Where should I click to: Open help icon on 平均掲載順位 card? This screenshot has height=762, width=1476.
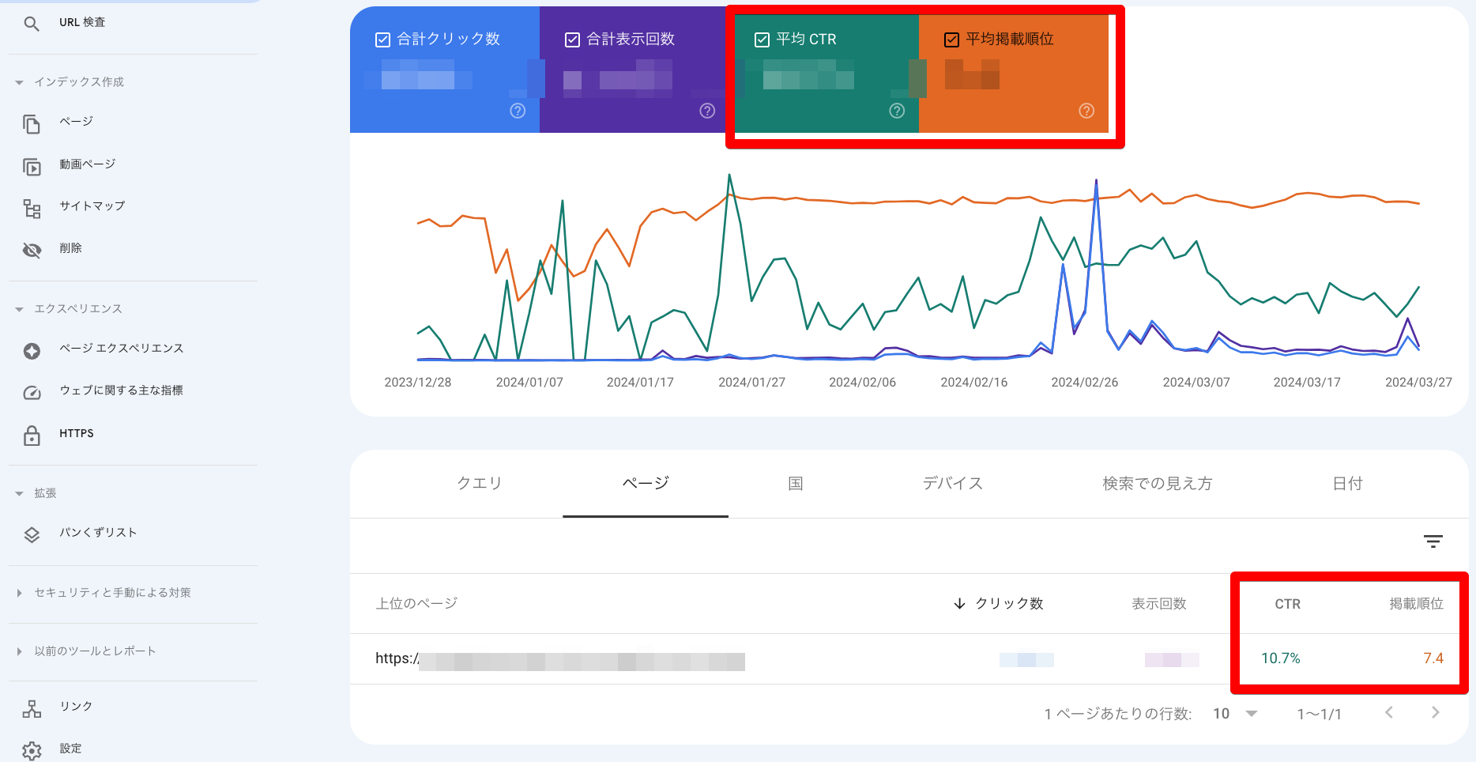1086,111
